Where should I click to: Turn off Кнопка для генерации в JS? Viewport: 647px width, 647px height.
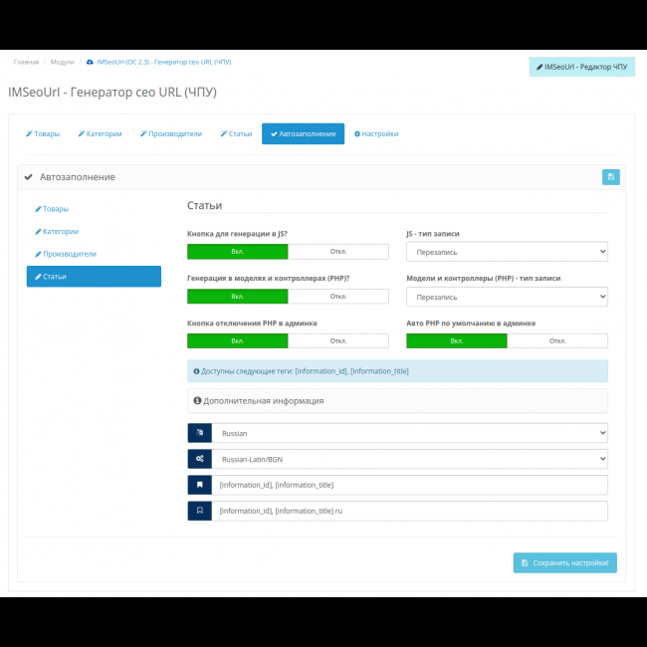pos(337,253)
